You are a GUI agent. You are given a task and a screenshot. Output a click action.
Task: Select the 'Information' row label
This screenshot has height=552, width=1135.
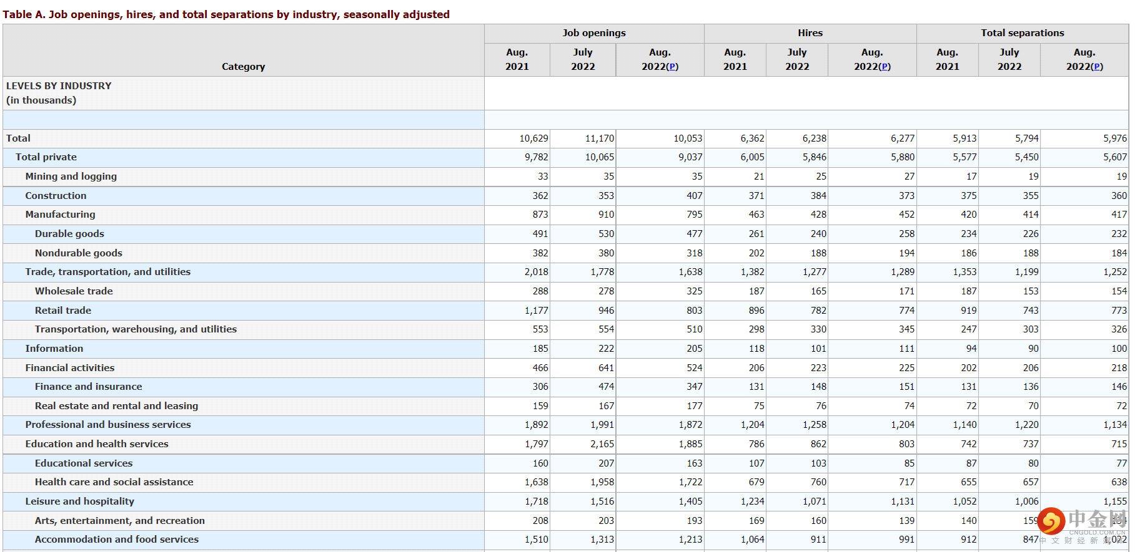coord(54,349)
